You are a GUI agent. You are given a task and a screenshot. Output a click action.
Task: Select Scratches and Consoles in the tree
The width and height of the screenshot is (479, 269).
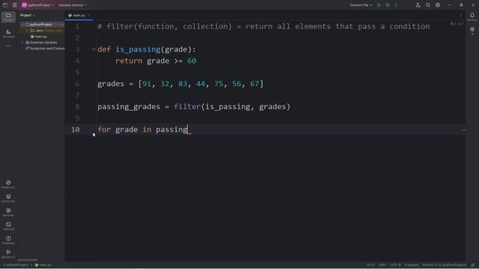pyautogui.click(x=45, y=49)
